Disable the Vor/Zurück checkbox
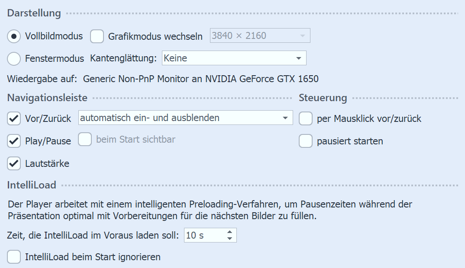Viewport: 465px width, 268px height. point(13,118)
